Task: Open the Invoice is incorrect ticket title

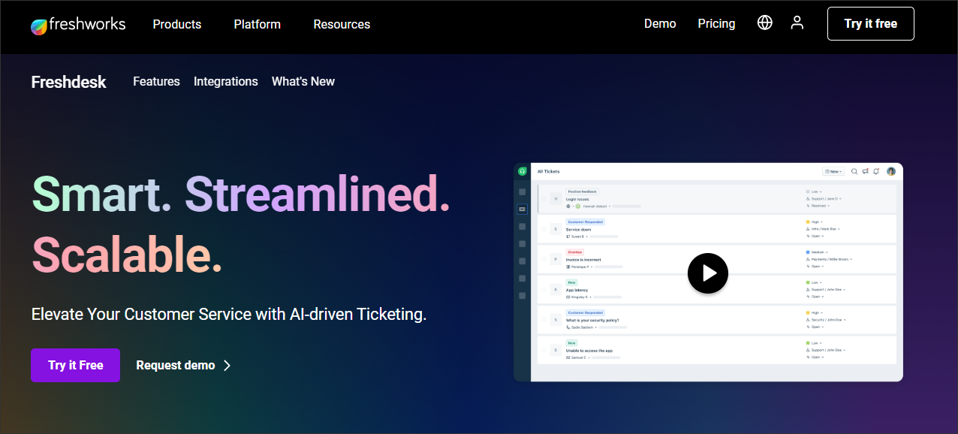Action: tap(583, 259)
